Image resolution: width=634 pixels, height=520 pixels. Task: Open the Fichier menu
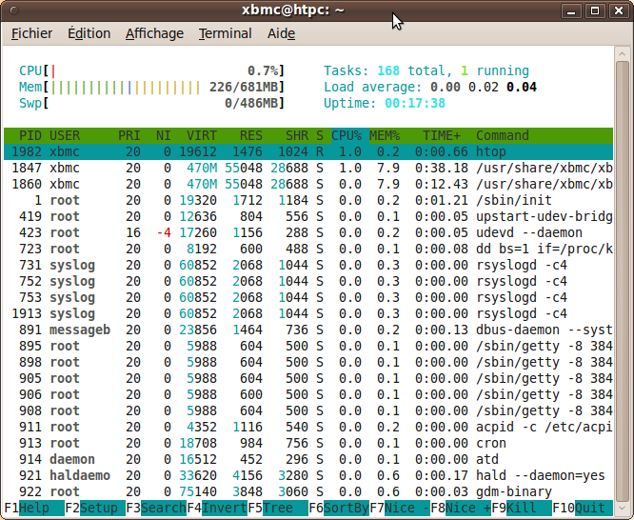pyautogui.click(x=31, y=33)
